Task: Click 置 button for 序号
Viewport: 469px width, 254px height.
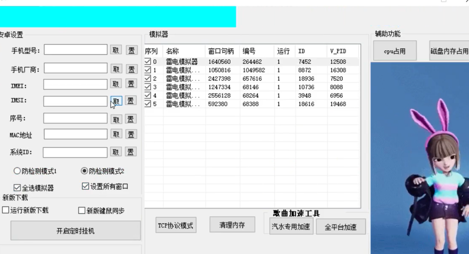Action: pyautogui.click(x=130, y=119)
